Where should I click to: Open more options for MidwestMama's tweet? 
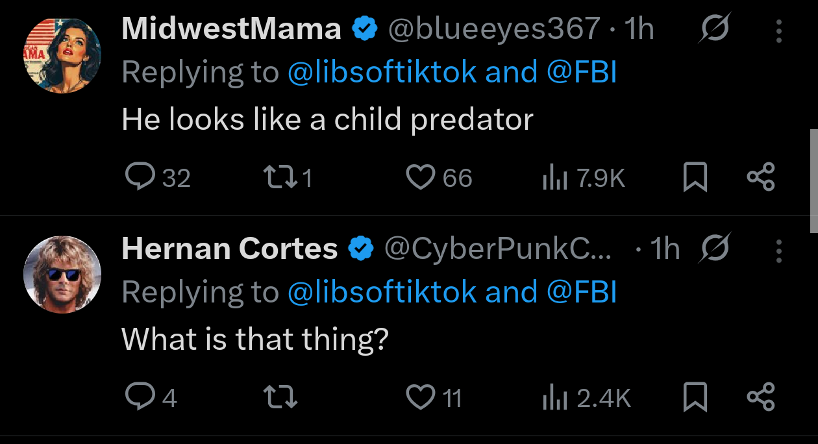coord(779,31)
